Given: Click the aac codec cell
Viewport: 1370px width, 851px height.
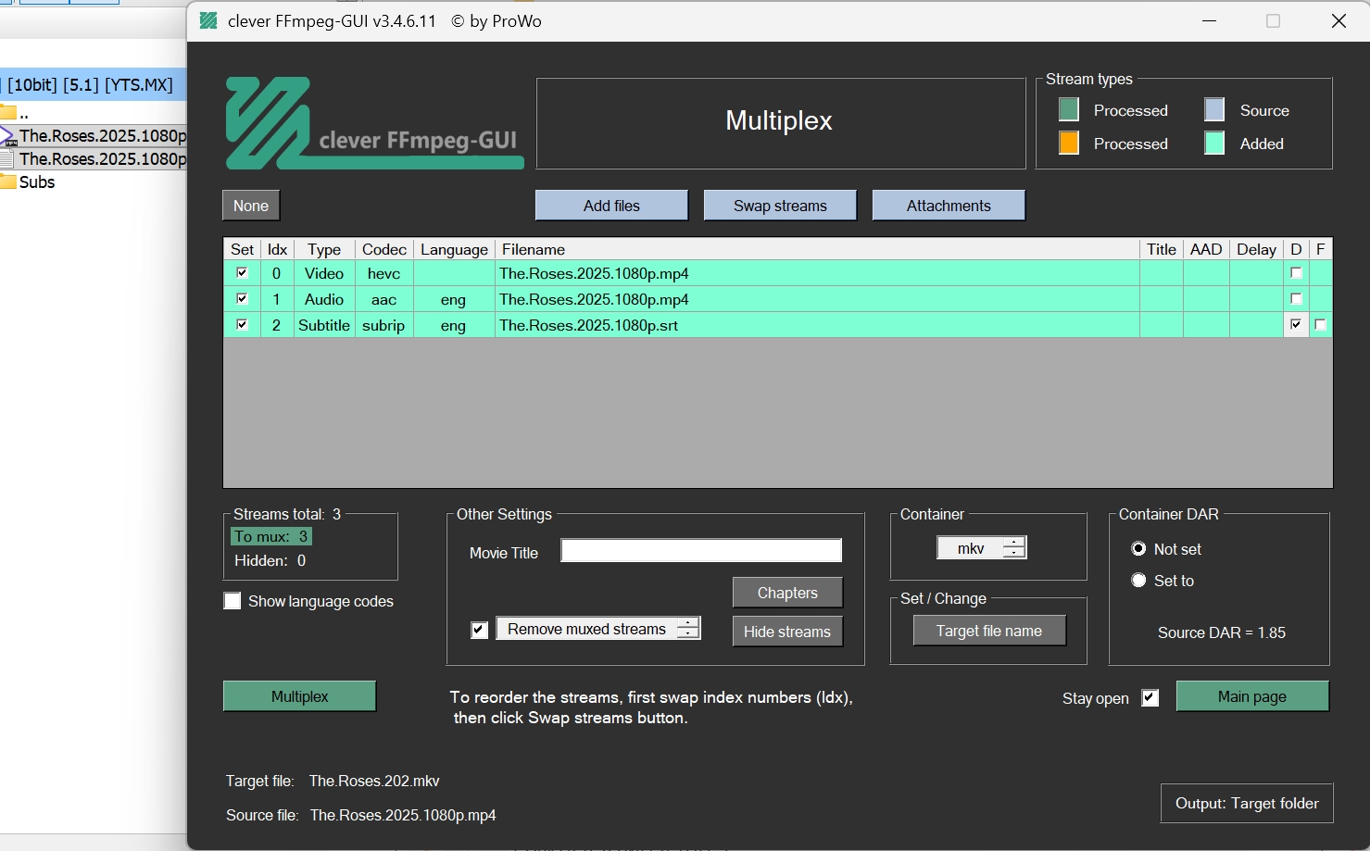Looking at the screenshot, I should [x=383, y=299].
